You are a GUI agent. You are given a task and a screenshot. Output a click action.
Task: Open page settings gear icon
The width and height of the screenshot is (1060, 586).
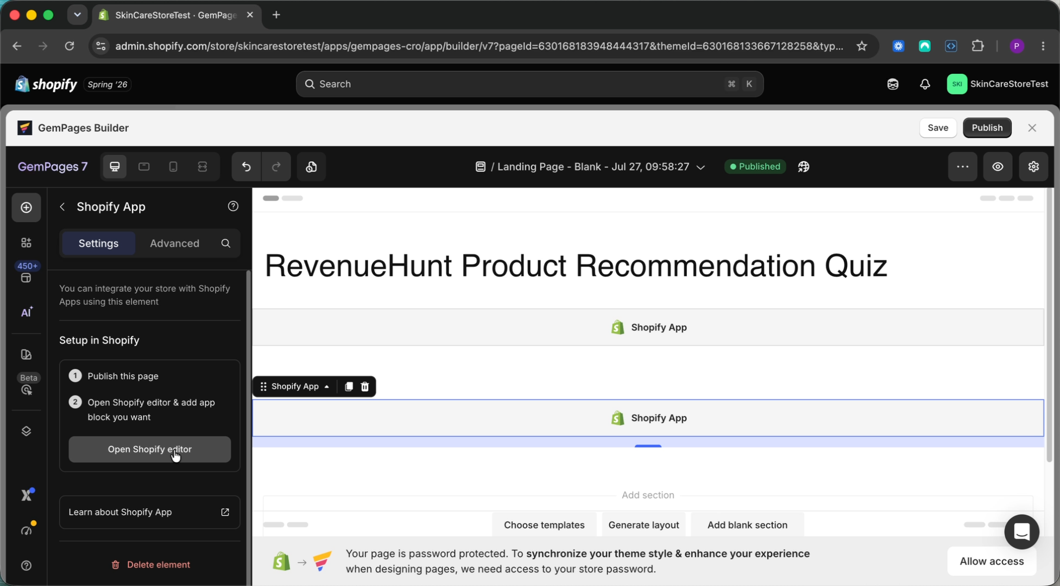(x=1033, y=167)
